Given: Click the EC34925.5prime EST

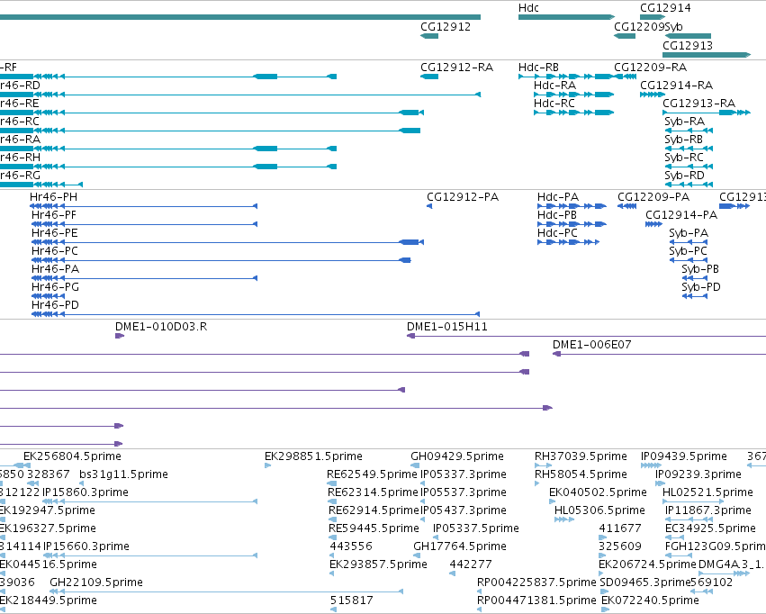Looking at the screenshot, I should pos(675,537).
